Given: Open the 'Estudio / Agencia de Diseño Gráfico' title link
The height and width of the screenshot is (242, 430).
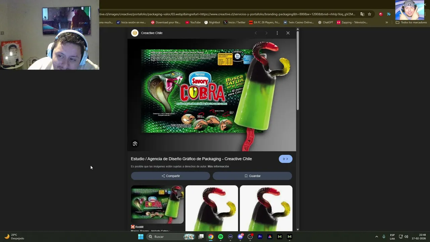Looking at the screenshot, I should pyautogui.click(x=191, y=159).
